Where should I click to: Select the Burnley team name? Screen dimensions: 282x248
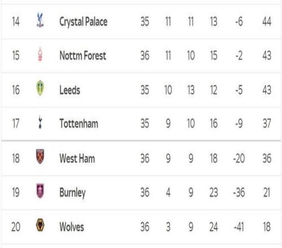73,193
